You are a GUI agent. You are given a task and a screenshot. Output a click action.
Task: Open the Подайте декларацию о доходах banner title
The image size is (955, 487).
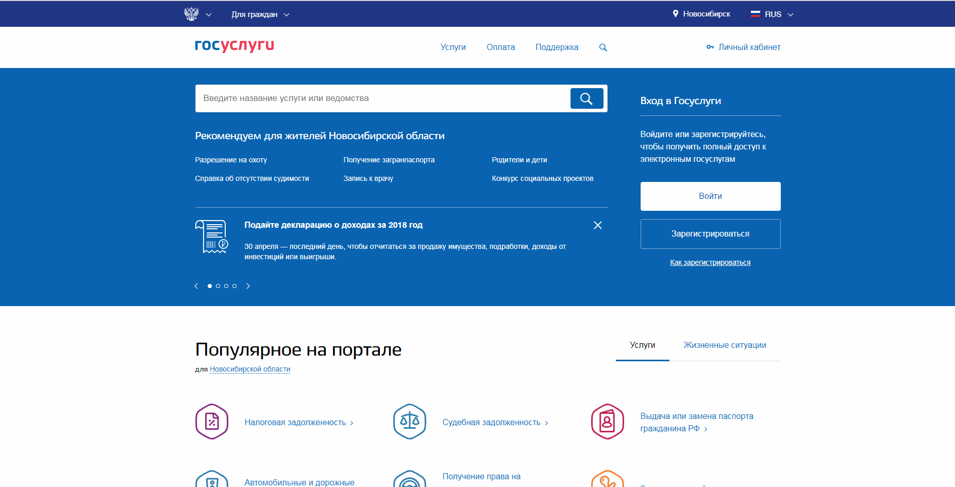coord(333,225)
